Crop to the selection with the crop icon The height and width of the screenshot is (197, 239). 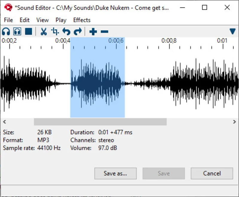click(55, 32)
